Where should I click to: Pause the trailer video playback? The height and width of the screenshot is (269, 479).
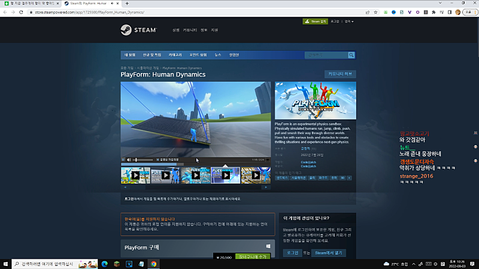click(x=123, y=160)
